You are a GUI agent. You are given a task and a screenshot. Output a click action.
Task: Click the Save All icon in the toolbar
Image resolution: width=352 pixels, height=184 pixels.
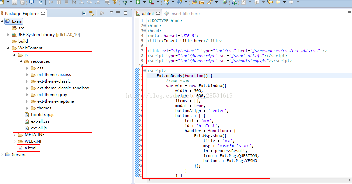22,2
